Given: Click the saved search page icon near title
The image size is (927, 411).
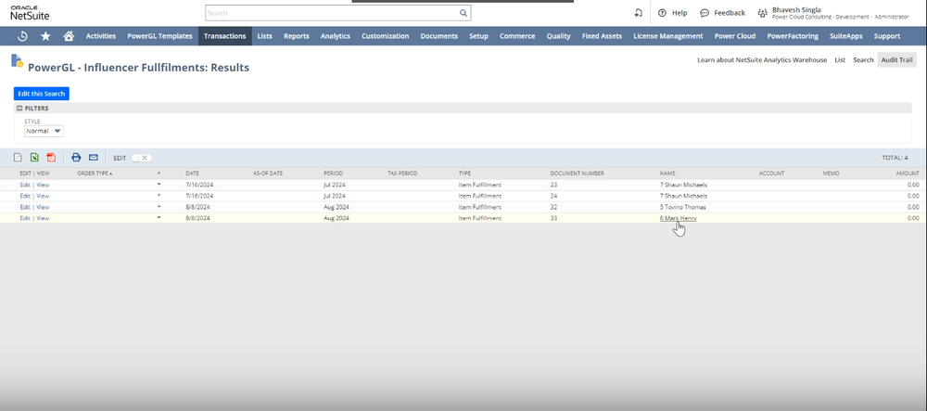Looking at the screenshot, I should pos(17,60).
